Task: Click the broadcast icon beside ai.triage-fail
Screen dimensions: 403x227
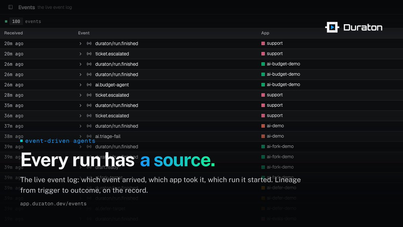Action: pos(89,136)
